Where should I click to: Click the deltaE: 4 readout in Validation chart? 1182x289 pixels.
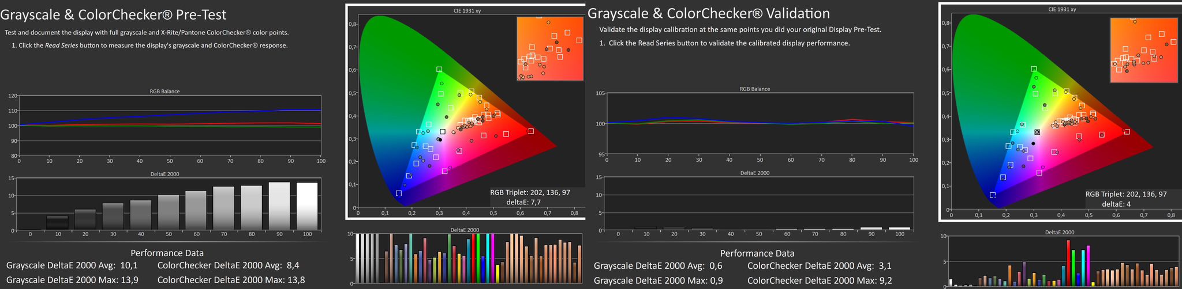tap(1116, 204)
